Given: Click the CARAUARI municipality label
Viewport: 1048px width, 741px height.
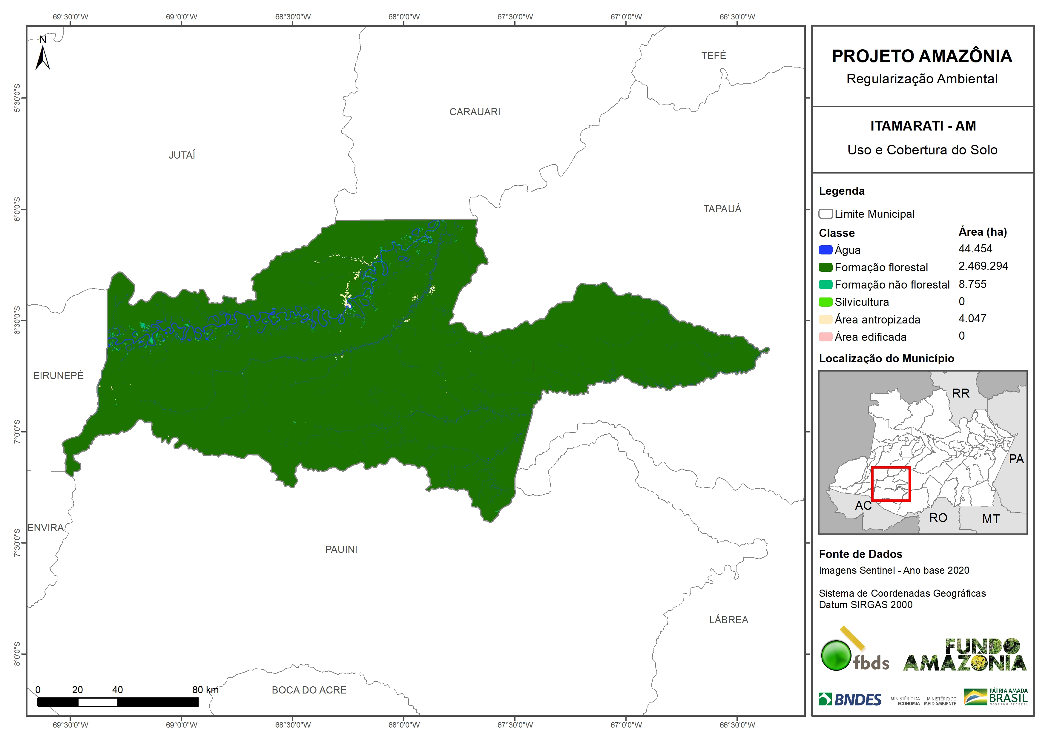Looking at the screenshot, I should pos(475,112).
